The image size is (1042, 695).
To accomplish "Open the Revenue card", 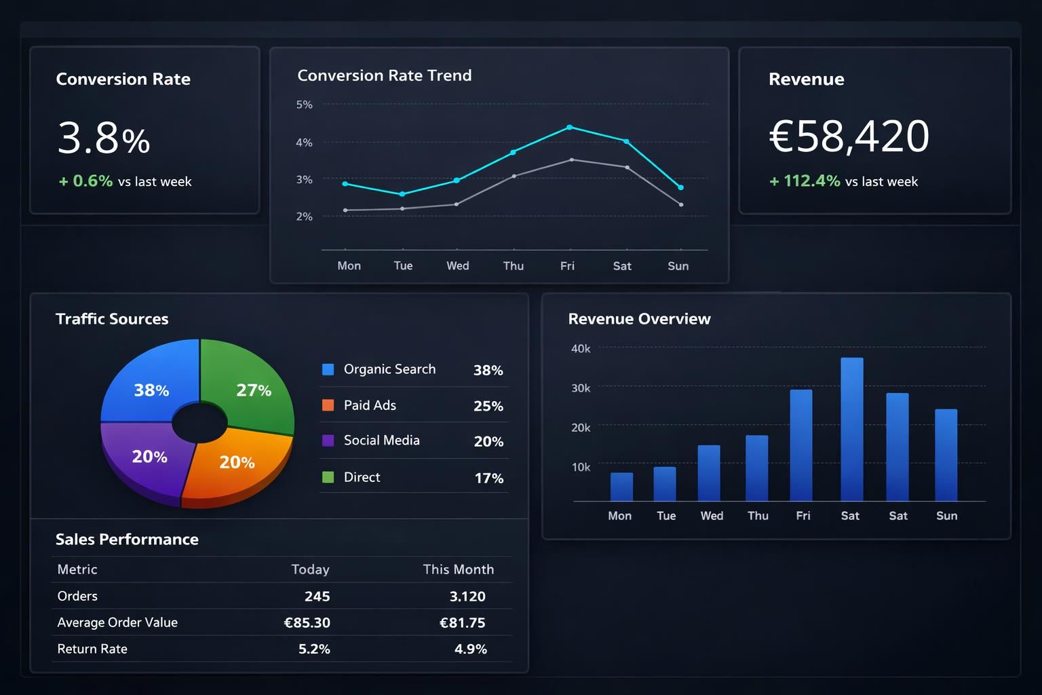I will [x=874, y=129].
